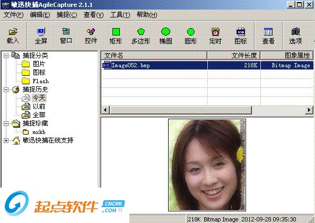Open the 工具(T) menu
This screenshot has width=315, height=223.
pos(120,15)
